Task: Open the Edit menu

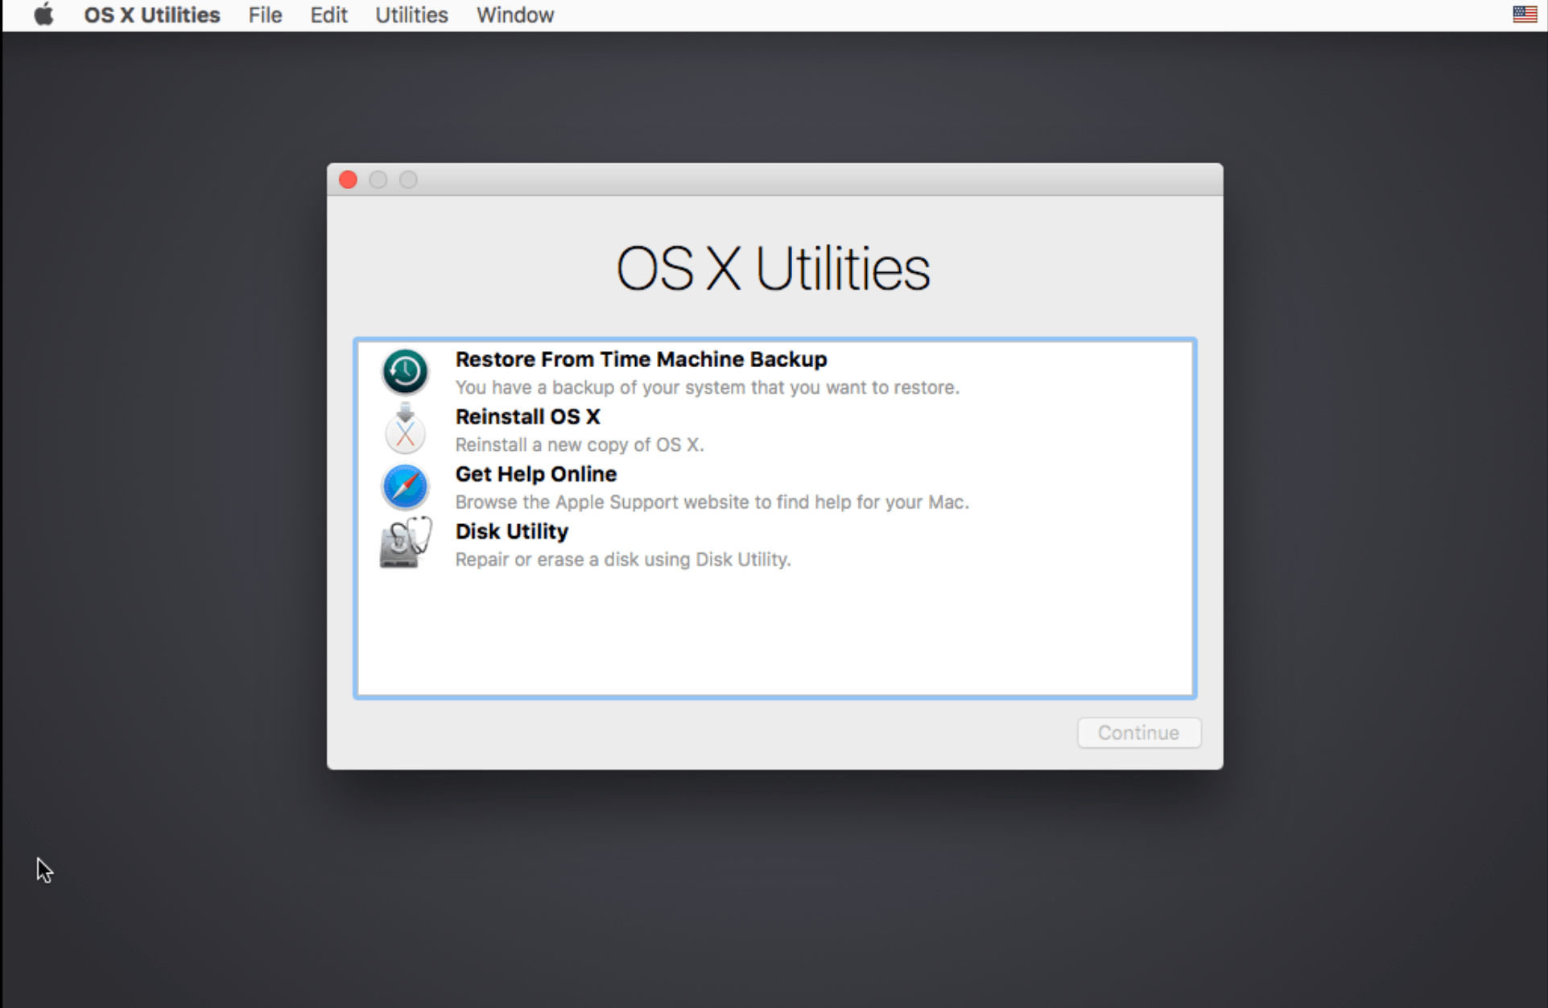Action: 328,15
